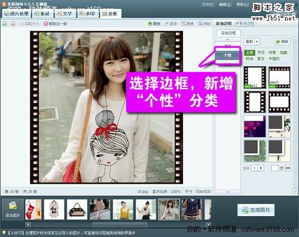Switch to the 水印 tab
This screenshot has height=237, width=299.
[87, 14]
